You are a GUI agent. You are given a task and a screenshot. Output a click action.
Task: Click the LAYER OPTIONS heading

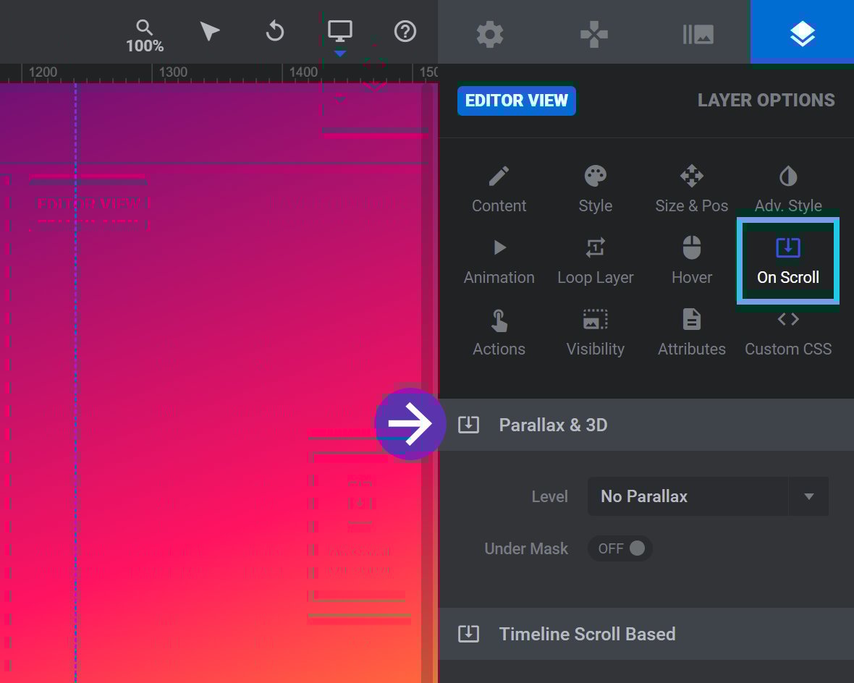[766, 101]
